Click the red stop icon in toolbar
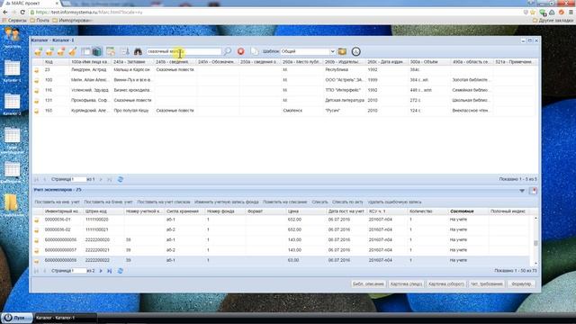 point(240,51)
